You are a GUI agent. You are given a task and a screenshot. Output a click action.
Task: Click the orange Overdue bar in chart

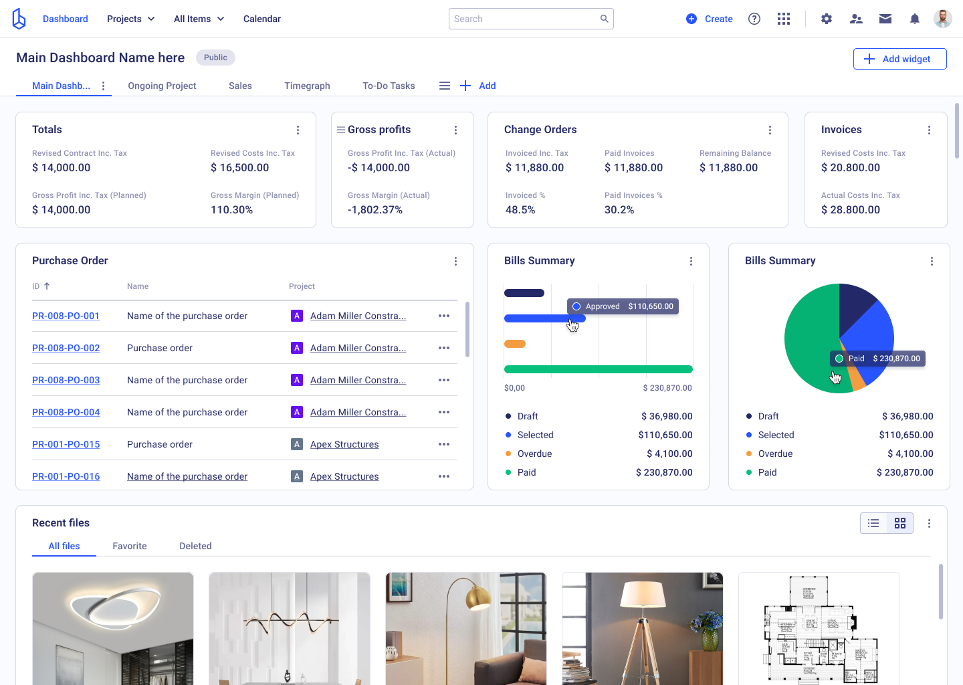click(x=515, y=344)
